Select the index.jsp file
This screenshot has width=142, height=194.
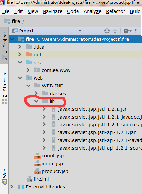(x=52, y=164)
